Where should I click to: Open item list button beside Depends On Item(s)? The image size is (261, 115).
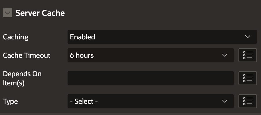coord(248,78)
